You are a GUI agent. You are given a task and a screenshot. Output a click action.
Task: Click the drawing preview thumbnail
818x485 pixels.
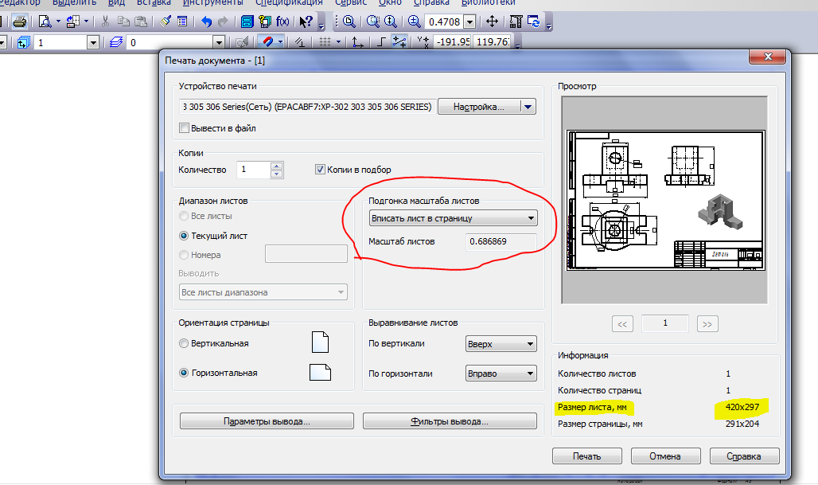tap(666, 201)
